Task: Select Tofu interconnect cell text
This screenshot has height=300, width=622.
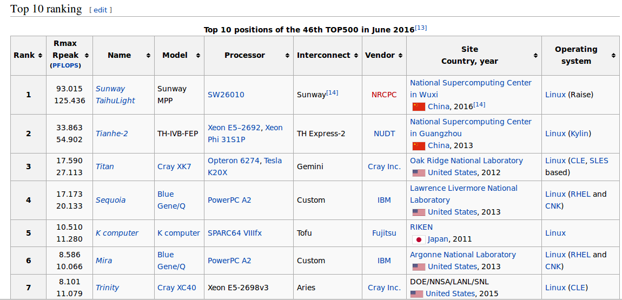Action: pos(305,233)
